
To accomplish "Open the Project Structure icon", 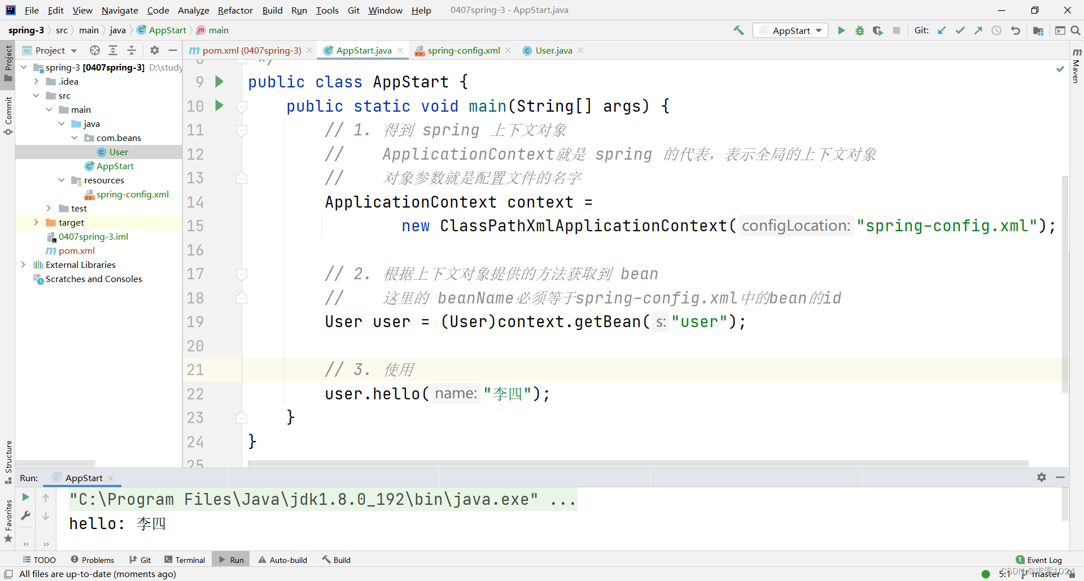I will pyautogui.click(x=1038, y=30).
